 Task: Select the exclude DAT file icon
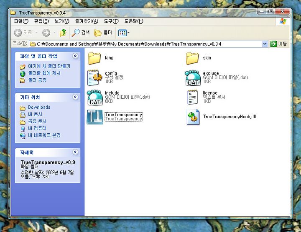[x=193, y=78]
